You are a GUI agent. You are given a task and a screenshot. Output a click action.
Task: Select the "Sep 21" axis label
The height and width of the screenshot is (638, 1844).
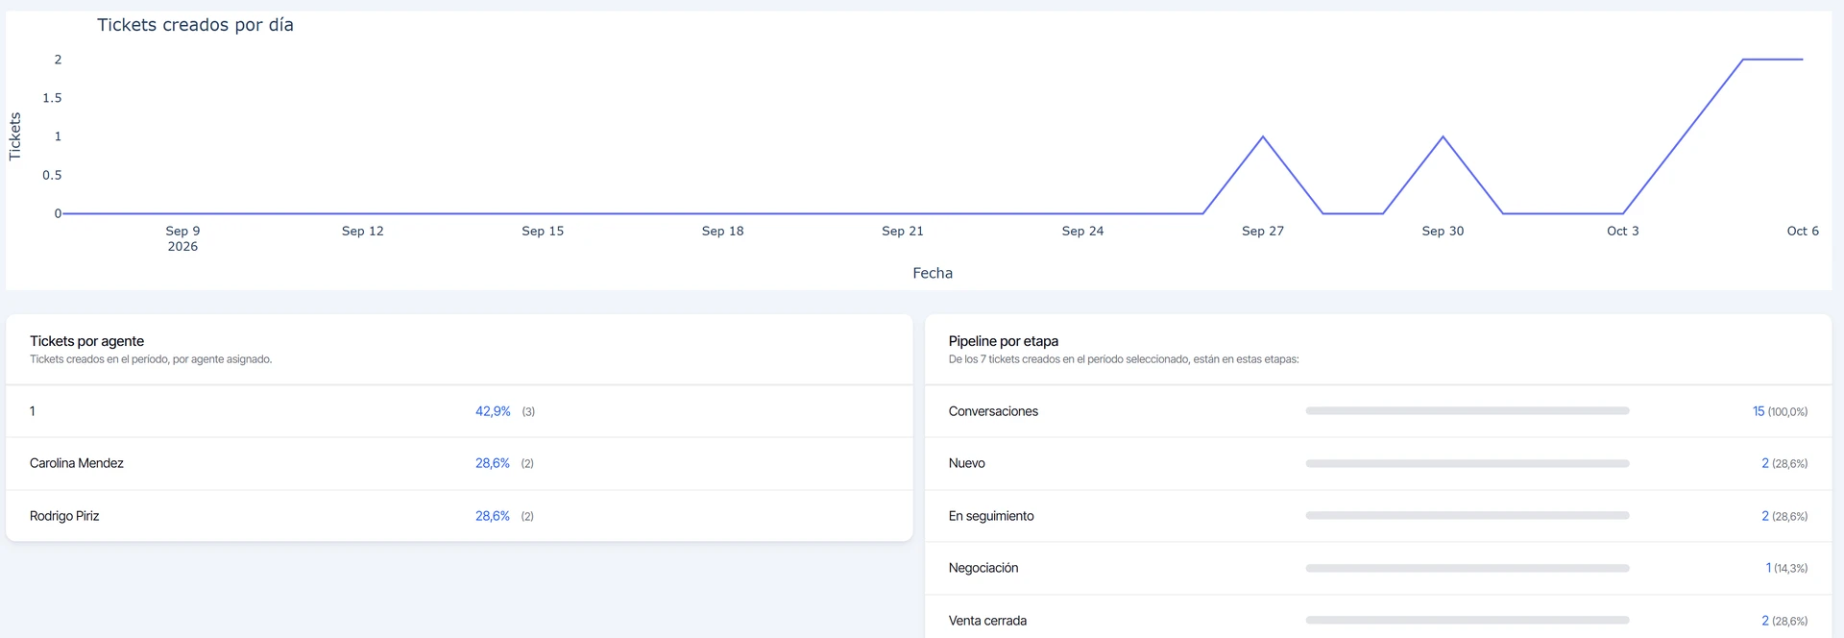903,231
